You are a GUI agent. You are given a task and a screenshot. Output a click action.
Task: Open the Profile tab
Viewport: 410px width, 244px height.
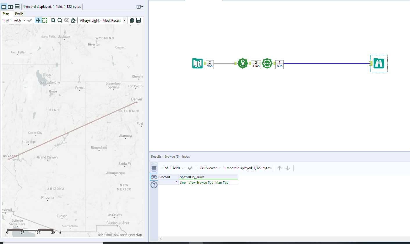(x=19, y=14)
